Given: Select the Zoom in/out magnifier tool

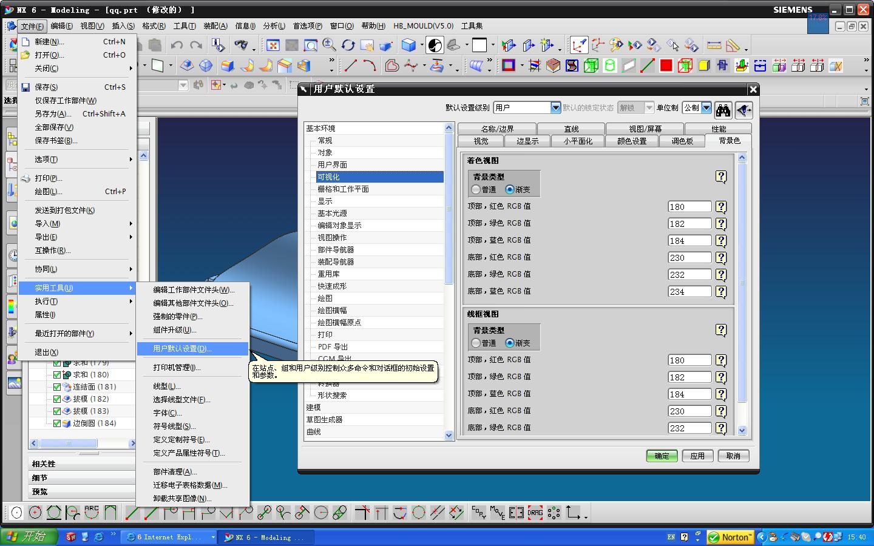Looking at the screenshot, I should [330, 45].
